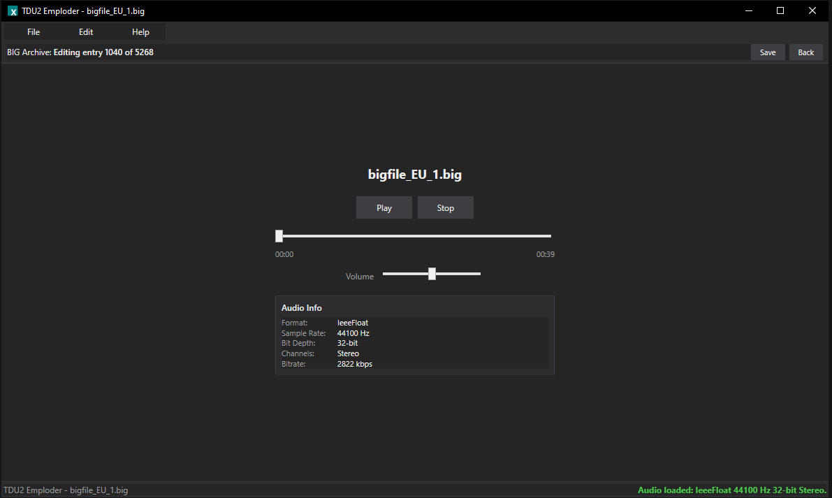
Task: Open the Help menu
Action: 140,32
